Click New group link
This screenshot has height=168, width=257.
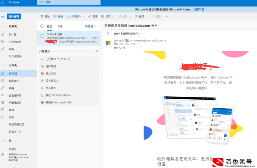(x=12, y=149)
